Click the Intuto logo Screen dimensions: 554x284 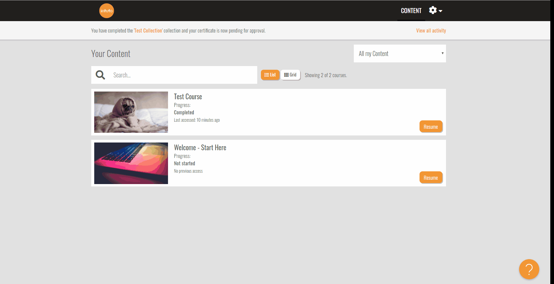[x=107, y=11]
